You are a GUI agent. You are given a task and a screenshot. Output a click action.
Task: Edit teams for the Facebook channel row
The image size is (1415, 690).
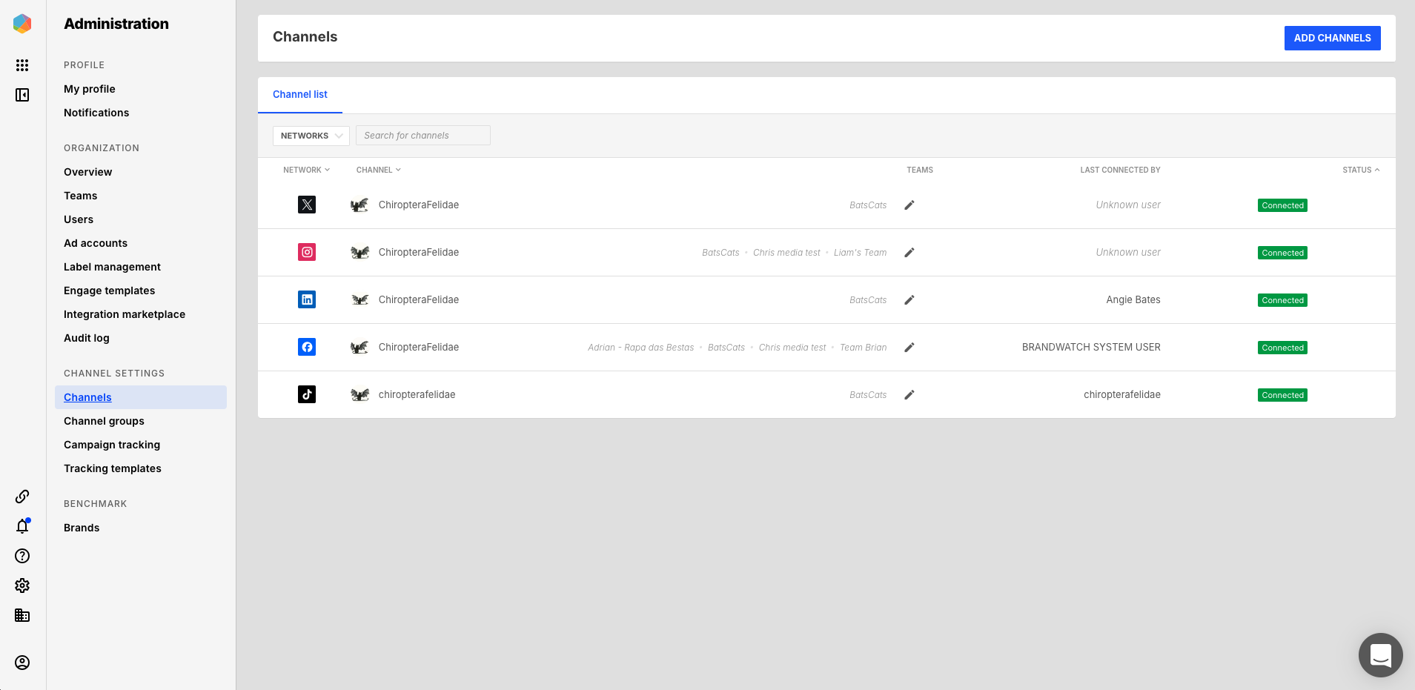tap(909, 348)
